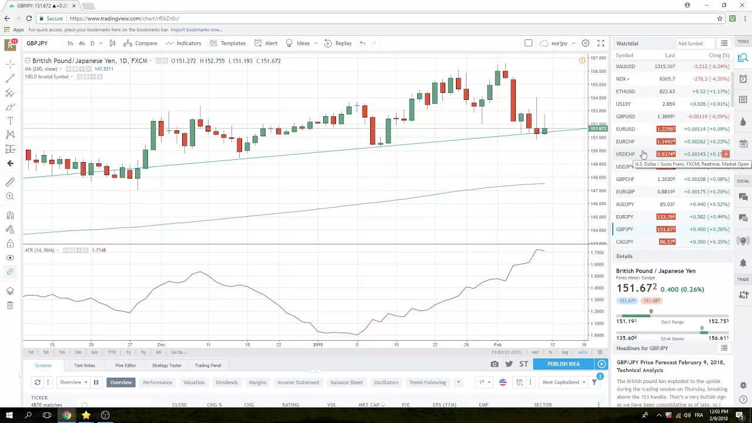
Task: Toggle visibility of MA 200 indicator
Action: tap(68, 69)
